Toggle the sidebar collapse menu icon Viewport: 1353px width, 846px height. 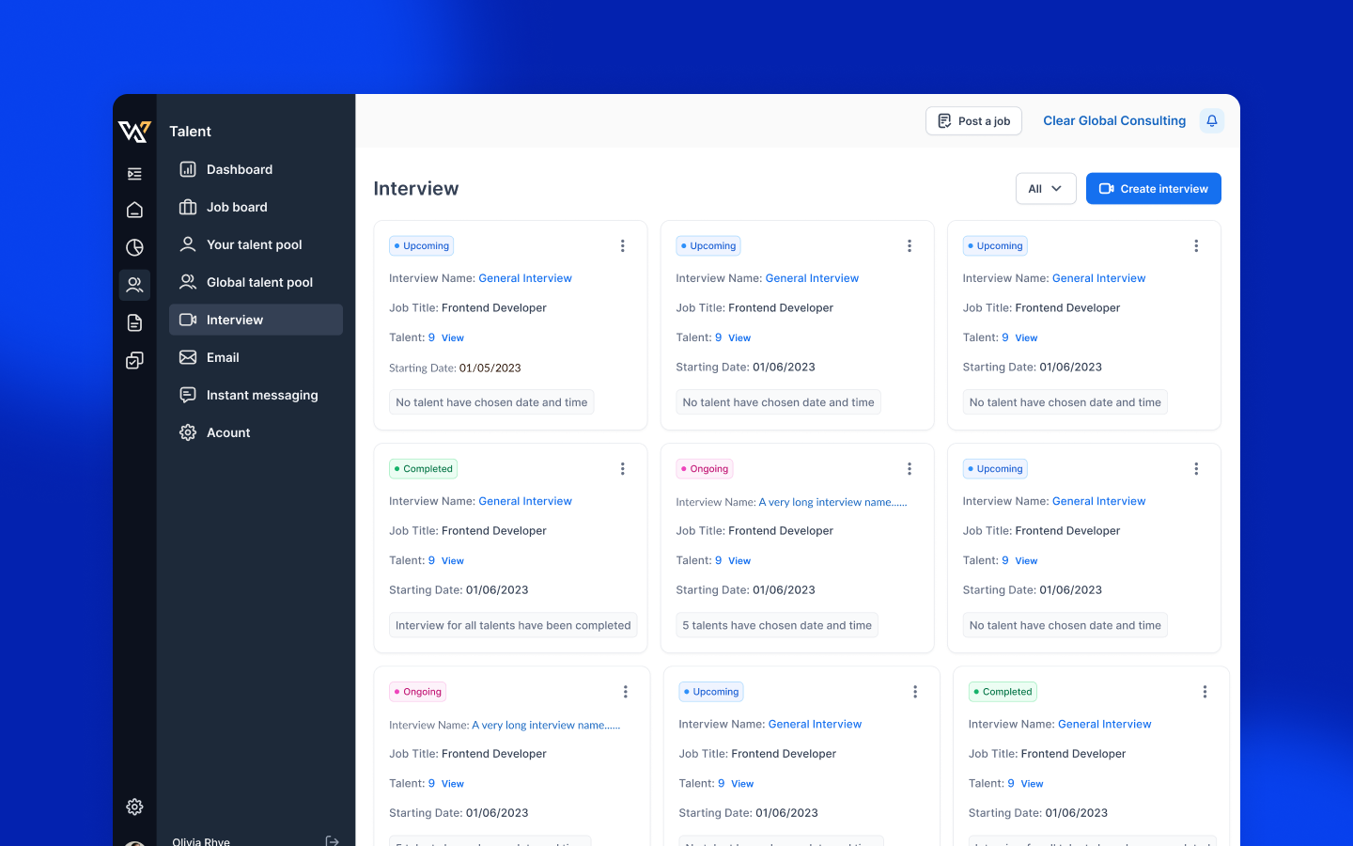134,174
